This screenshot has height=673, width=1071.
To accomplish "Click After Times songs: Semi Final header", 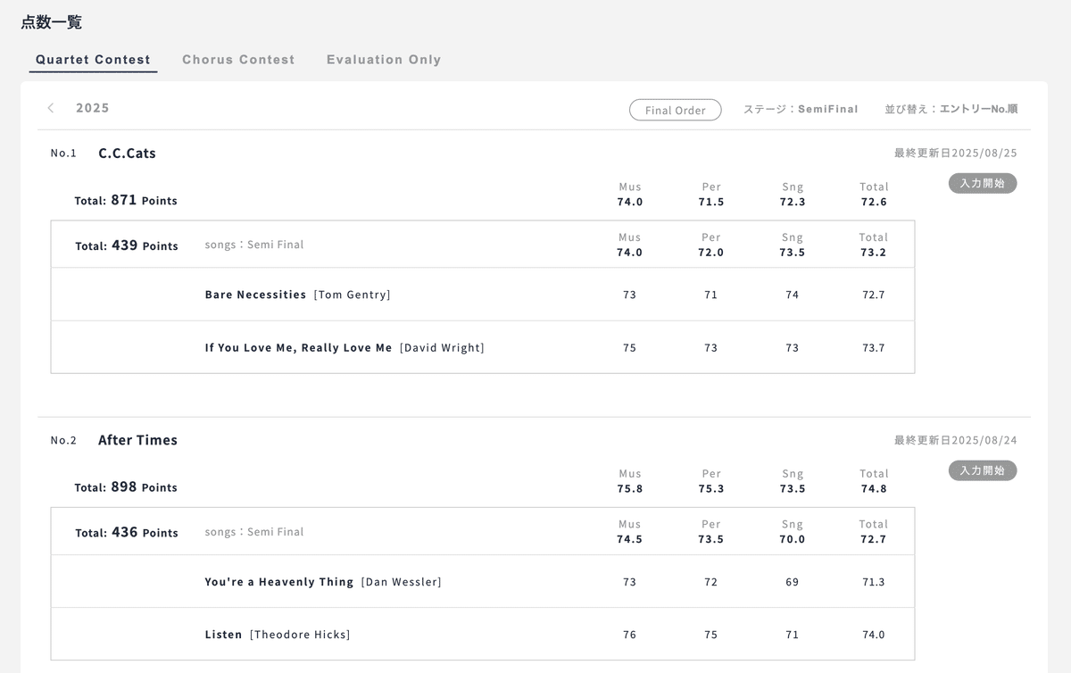I will (x=254, y=532).
